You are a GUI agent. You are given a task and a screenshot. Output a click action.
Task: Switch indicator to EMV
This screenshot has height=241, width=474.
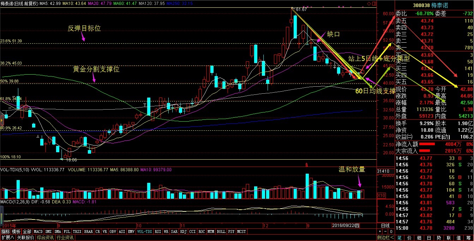pos(131,231)
